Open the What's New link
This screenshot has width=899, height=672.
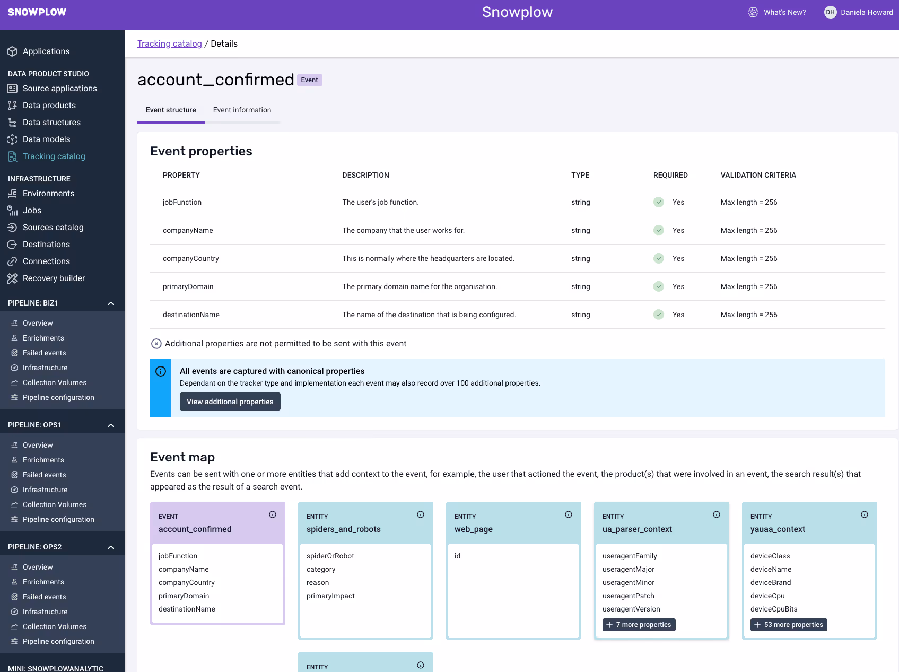pyautogui.click(x=785, y=12)
